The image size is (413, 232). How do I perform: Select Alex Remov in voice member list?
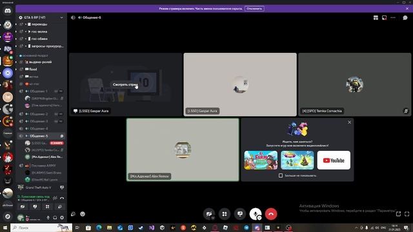coord(45,157)
